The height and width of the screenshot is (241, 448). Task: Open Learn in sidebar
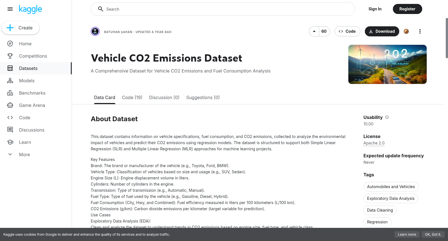(25, 142)
